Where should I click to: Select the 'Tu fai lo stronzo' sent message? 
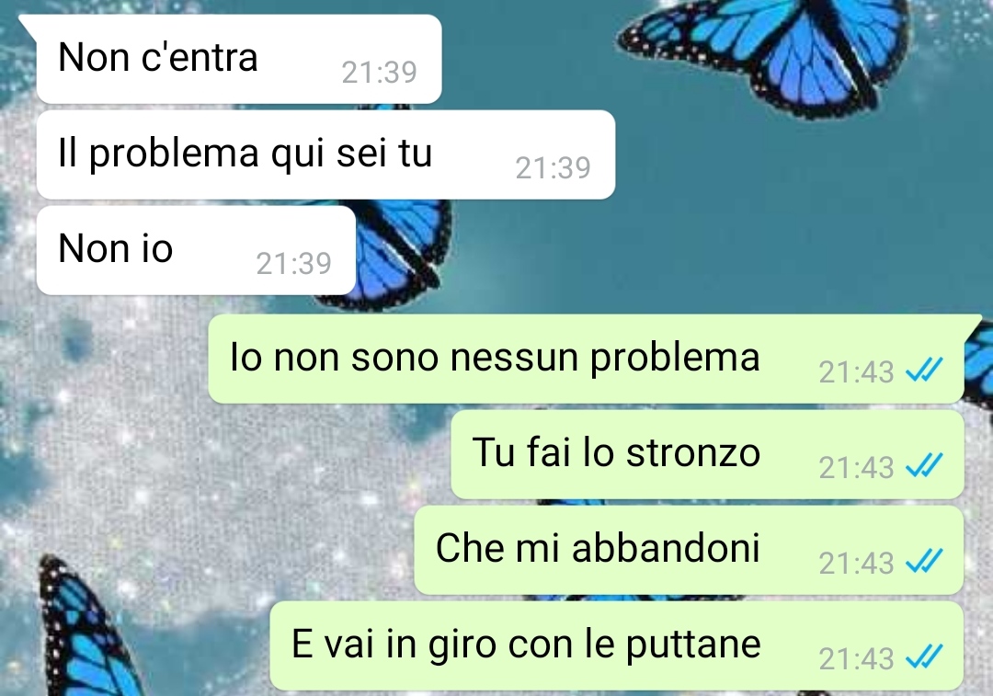707,454
